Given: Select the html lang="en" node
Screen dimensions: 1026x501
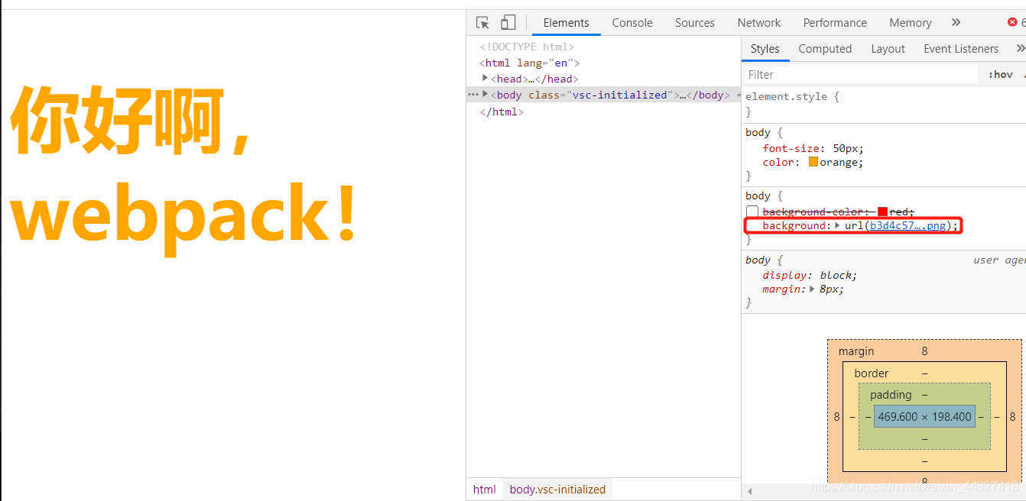Looking at the screenshot, I should point(530,63).
